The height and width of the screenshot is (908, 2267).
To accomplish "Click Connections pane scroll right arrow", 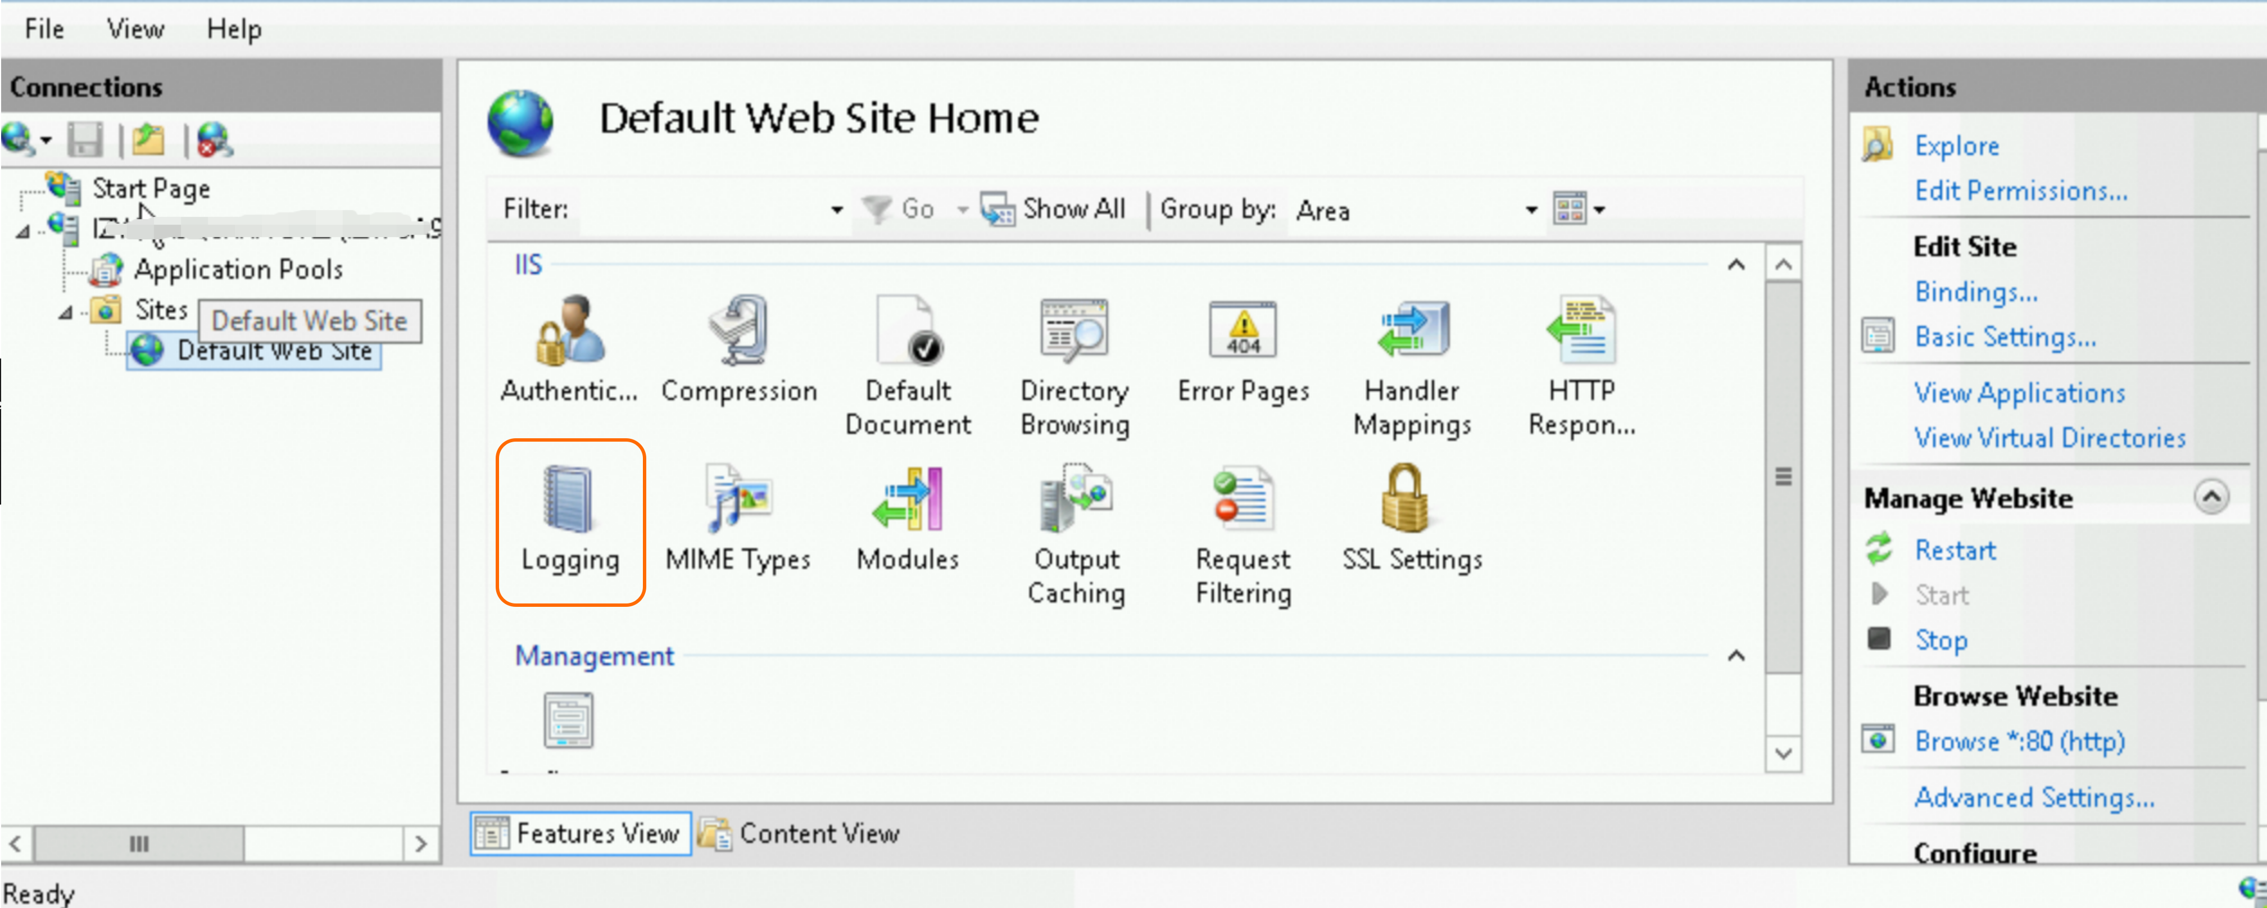I will point(421,844).
